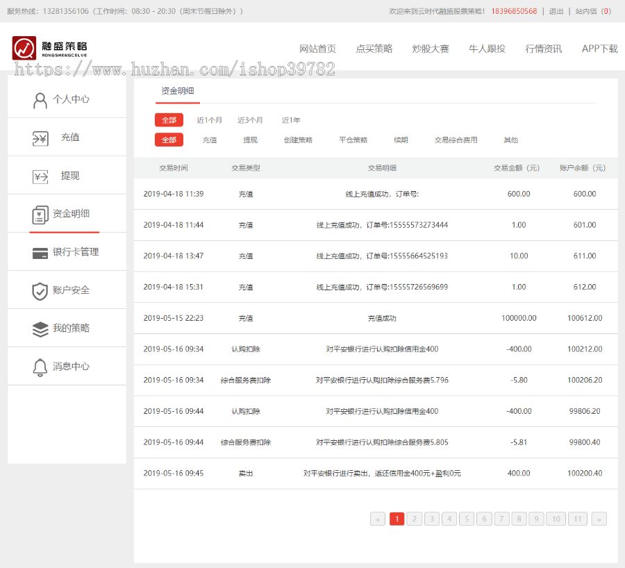Show only 平仓策略 transactions
Screen dimensions: 625x568
pos(353,140)
